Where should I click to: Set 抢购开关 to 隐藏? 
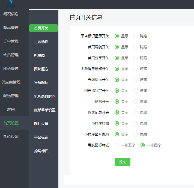click(x=136, y=102)
